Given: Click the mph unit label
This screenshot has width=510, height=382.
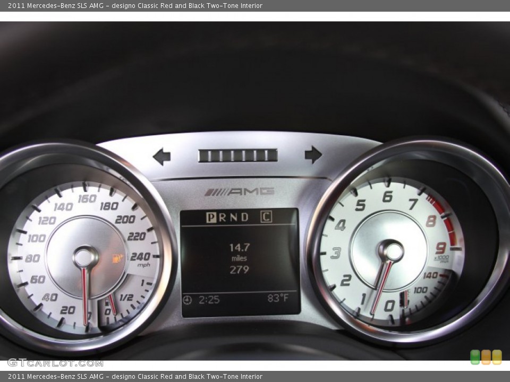Looking at the screenshot, I should click(144, 265).
